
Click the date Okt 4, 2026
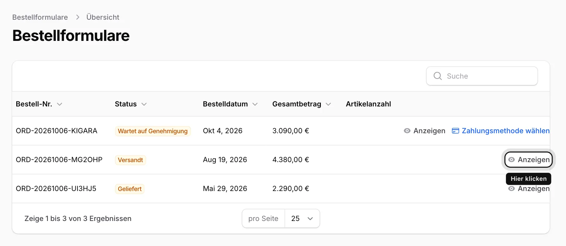tap(223, 131)
